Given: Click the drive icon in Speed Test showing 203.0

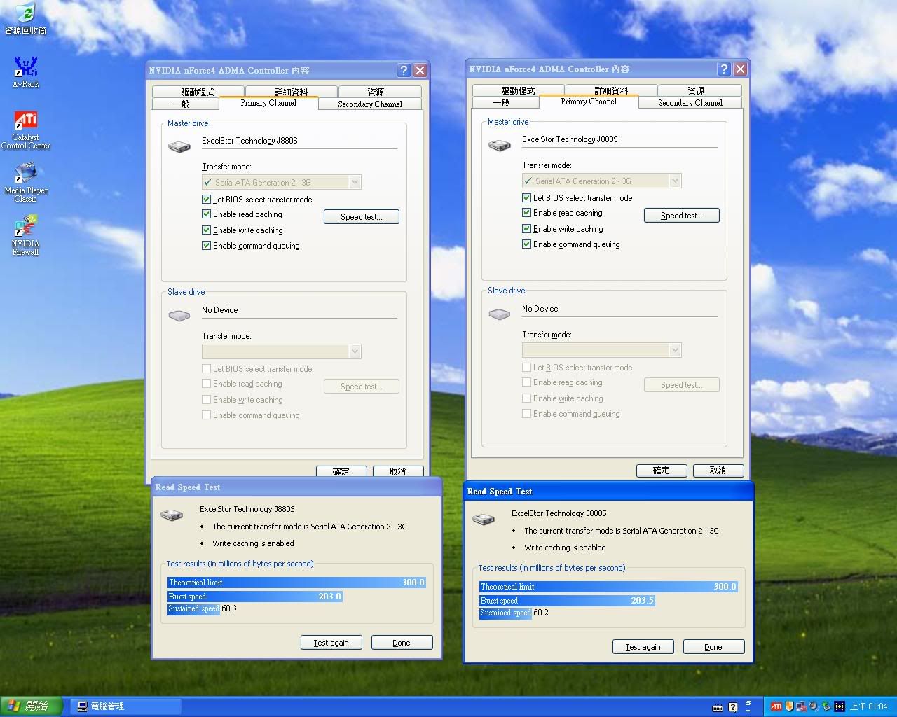Looking at the screenshot, I should tap(172, 515).
